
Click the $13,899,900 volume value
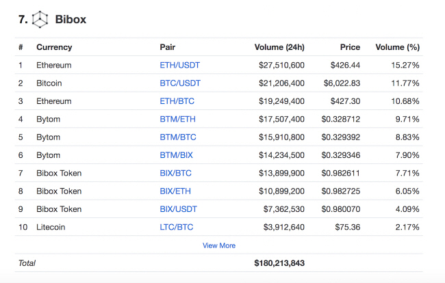pyautogui.click(x=281, y=173)
